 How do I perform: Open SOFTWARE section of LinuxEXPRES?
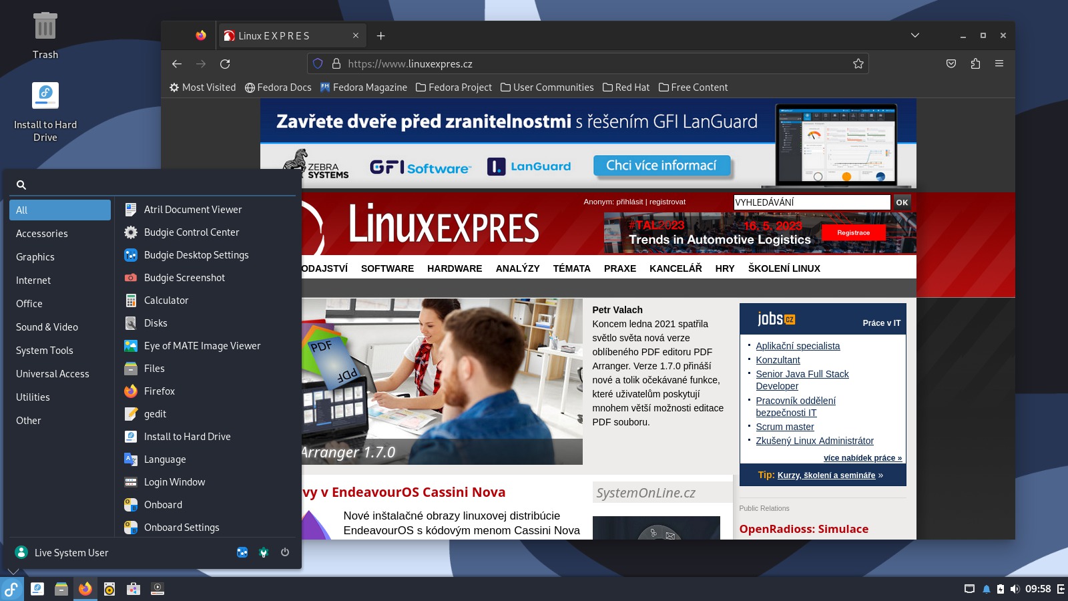[387, 268]
